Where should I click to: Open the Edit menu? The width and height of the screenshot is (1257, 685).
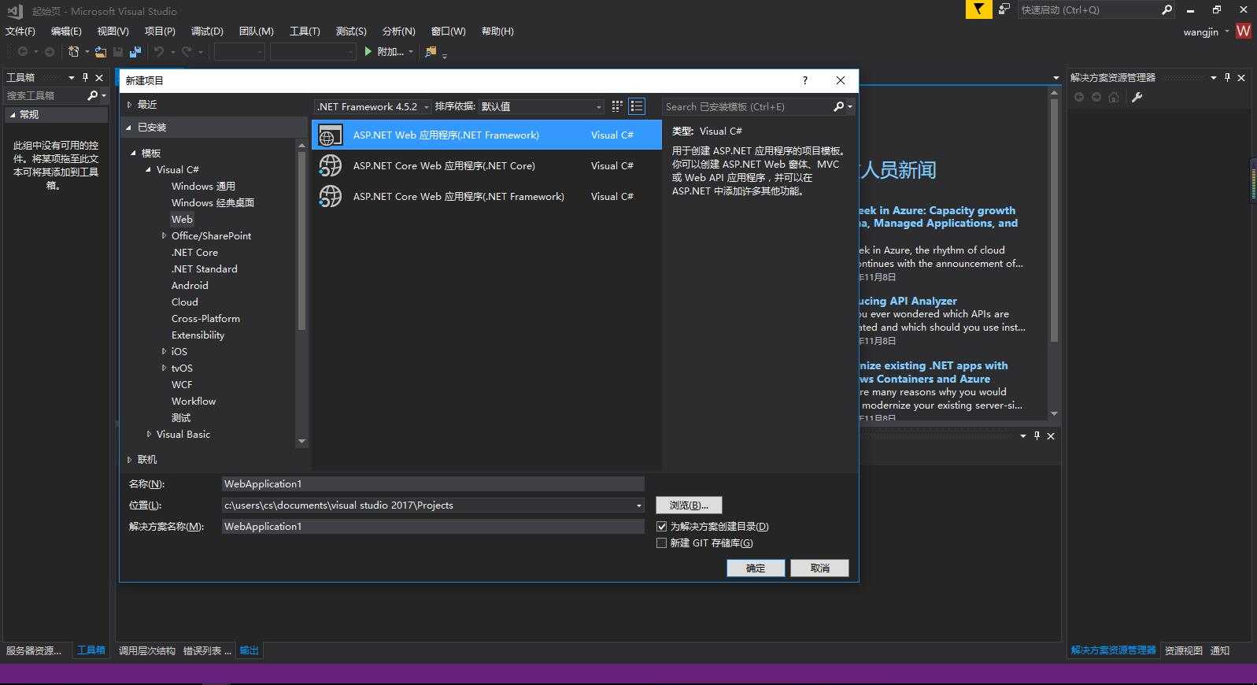point(66,31)
